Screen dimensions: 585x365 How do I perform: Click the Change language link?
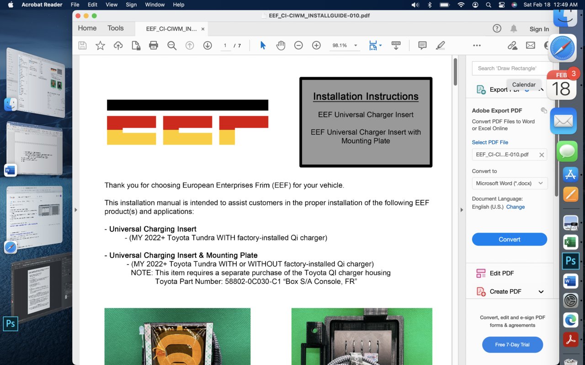516,207
